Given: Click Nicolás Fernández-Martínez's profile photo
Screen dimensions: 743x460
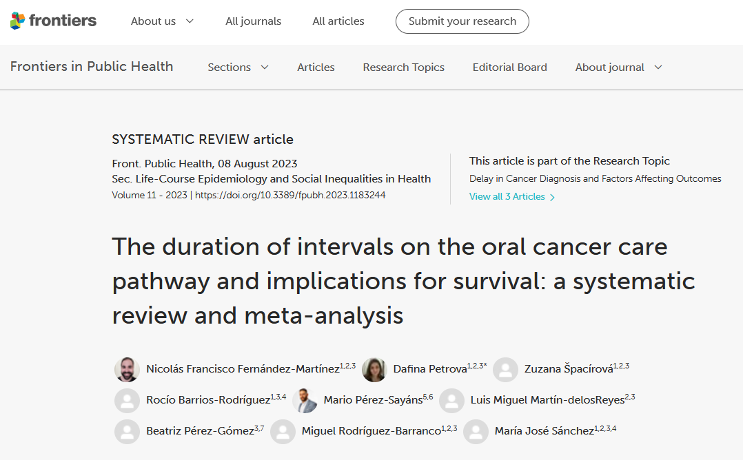Looking at the screenshot, I should tap(127, 369).
